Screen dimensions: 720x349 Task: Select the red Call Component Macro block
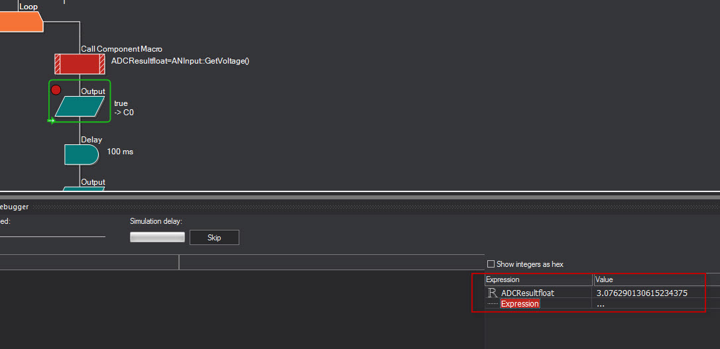tap(80, 64)
